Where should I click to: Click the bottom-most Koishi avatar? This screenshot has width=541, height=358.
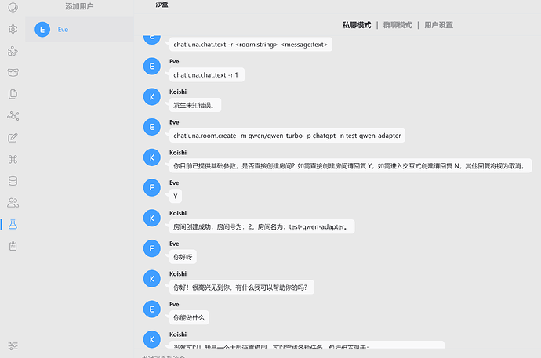(x=152, y=339)
